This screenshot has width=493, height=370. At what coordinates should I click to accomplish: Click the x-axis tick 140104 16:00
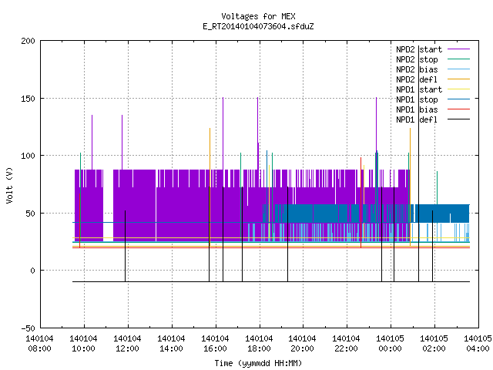[x=215, y=344]
